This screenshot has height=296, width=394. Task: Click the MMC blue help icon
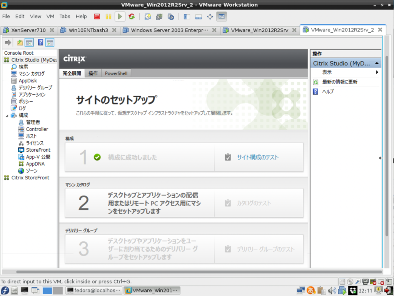[40, 42]
